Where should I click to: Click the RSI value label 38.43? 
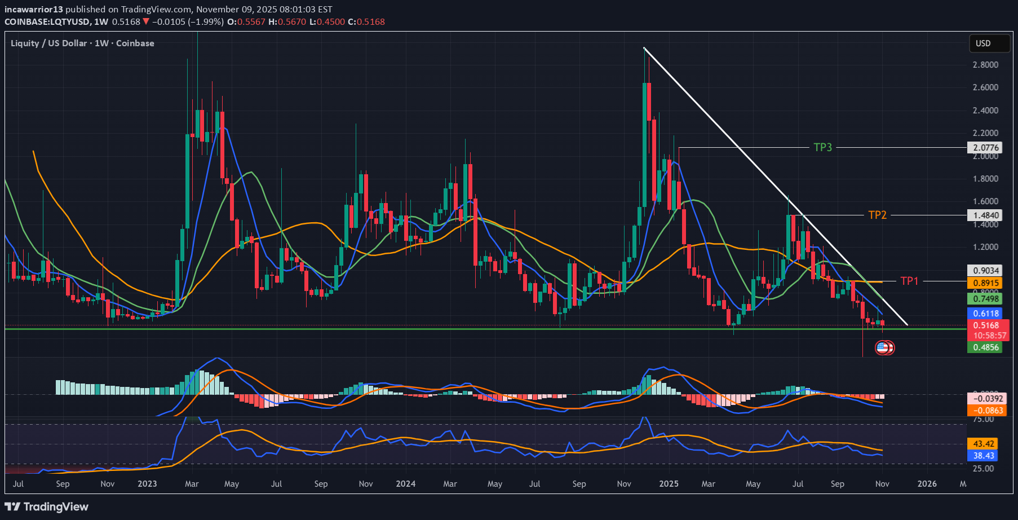(983, 456)
